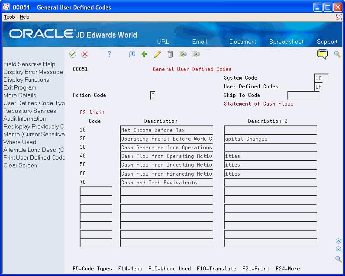Click Memo (Cursor Sensitive) link
Viewport: 345px width, 276px height.
pyautogui.click(x=34, y=134)
